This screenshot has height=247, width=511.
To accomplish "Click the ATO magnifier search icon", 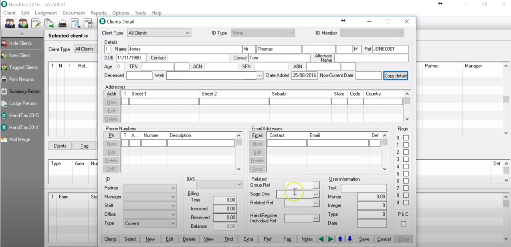I will click(75, 24).
